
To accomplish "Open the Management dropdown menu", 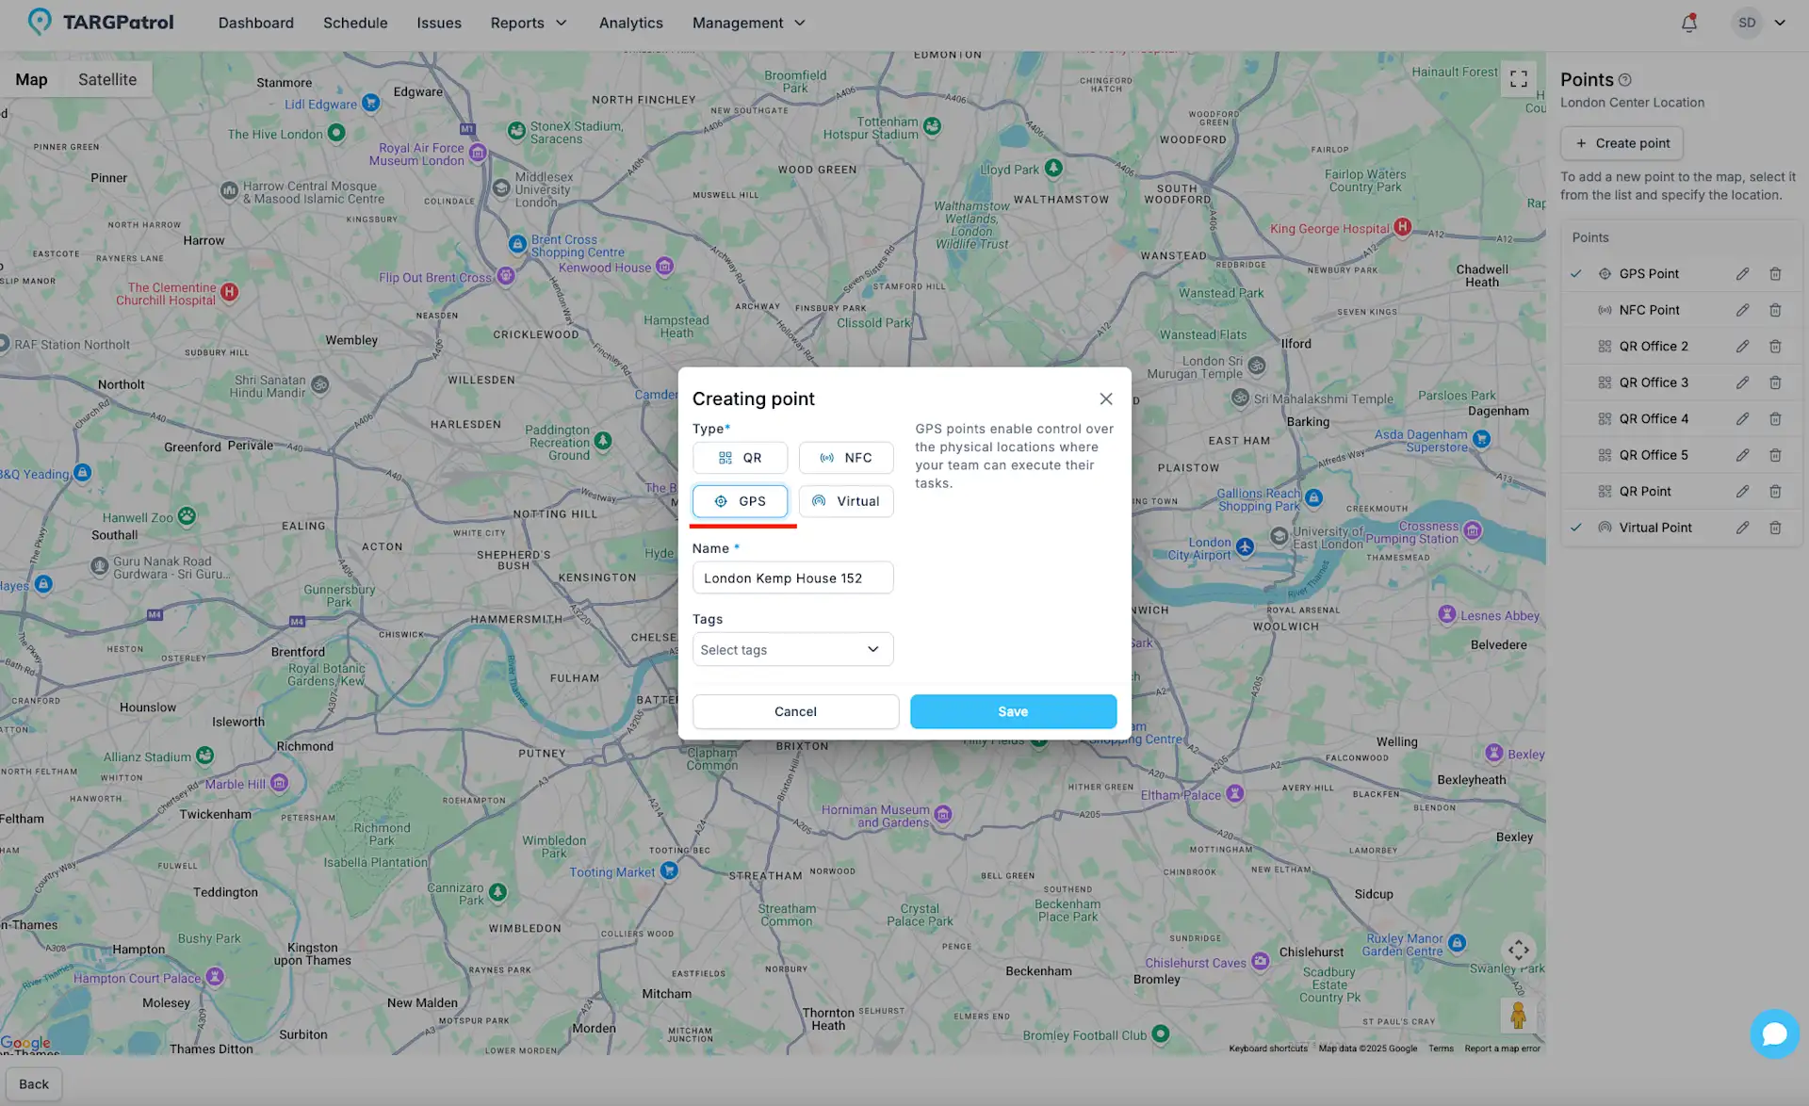I will 748,23.
